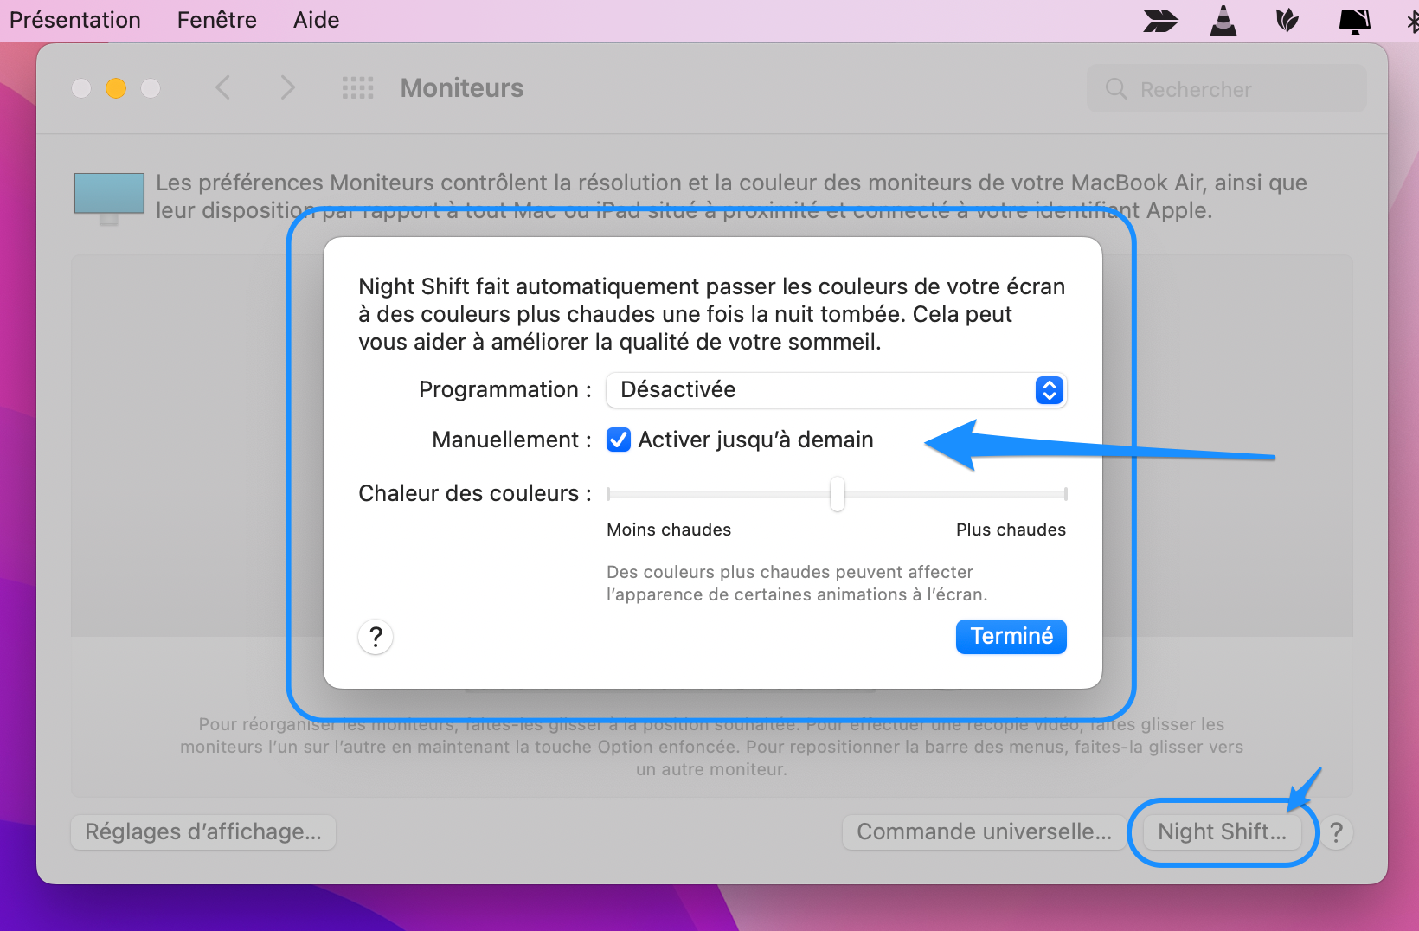Click the magnifying glass search icon
The image size is (1419, 931).
(1116, 89)
